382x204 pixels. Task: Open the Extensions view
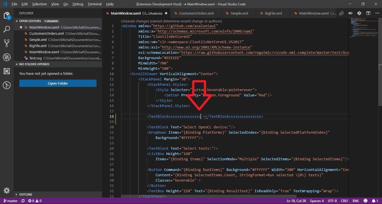pos(7,71)
